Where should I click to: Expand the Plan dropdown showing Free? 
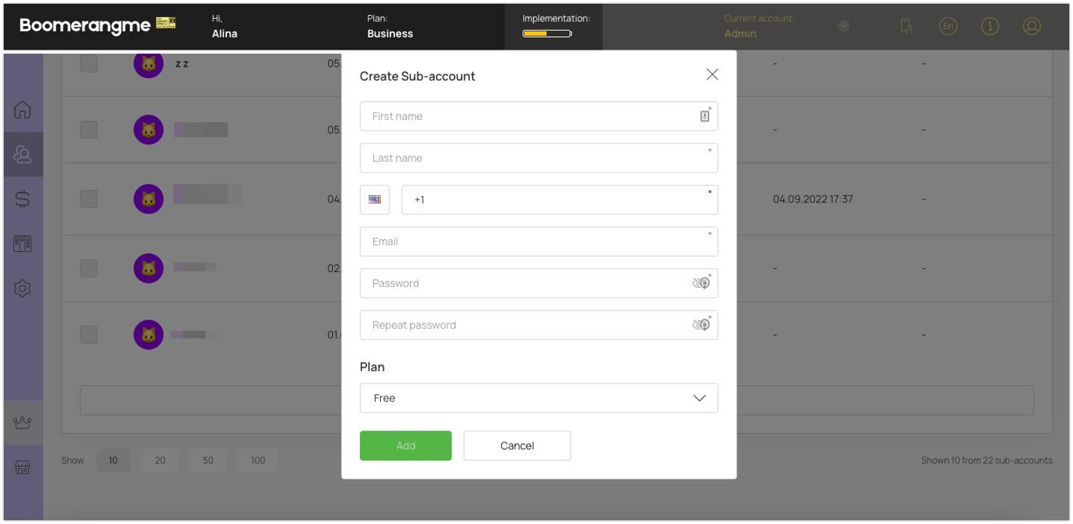point(539,398)
